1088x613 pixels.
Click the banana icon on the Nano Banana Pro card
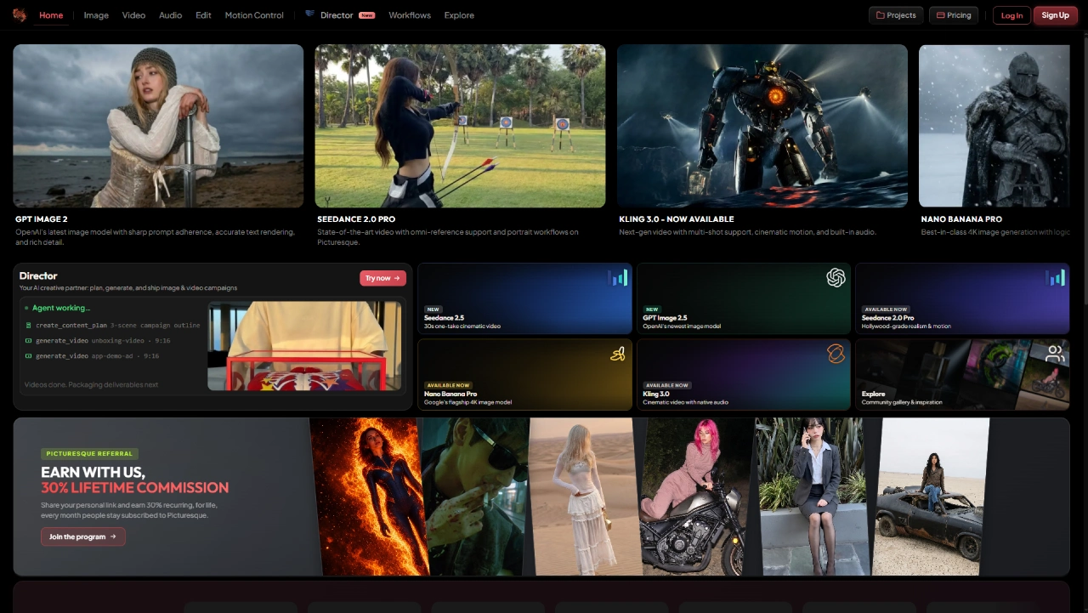coord(617,354)
